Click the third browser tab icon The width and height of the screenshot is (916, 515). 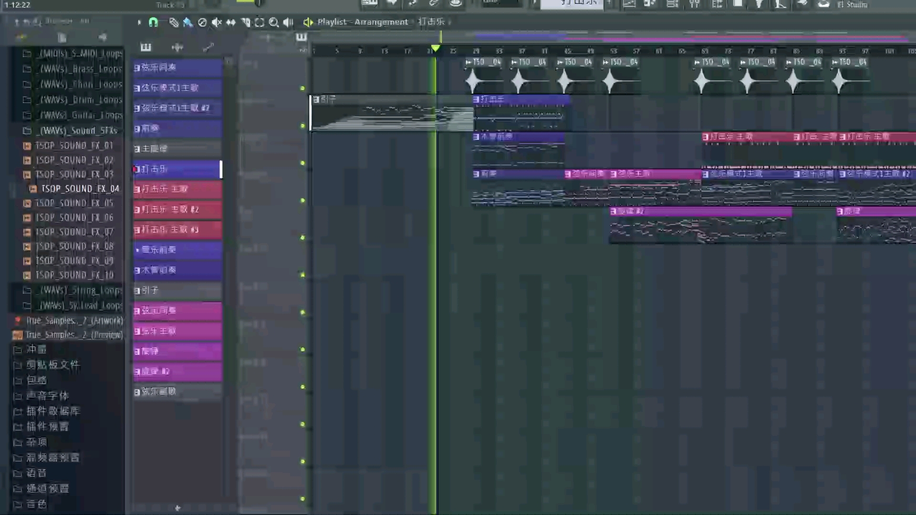tap(103, 37)
